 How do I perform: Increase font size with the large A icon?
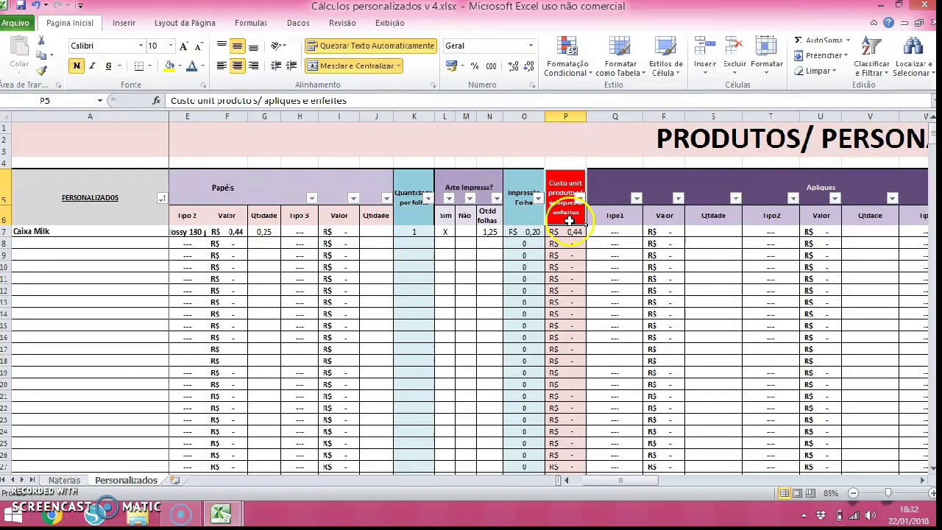[184, 46]
